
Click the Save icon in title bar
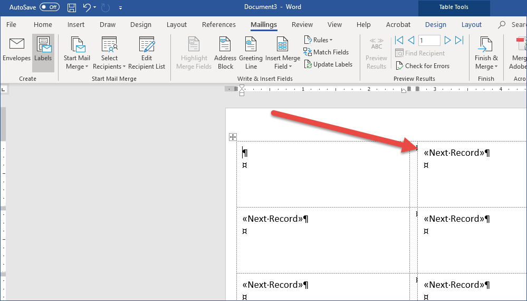pos(72,7)
